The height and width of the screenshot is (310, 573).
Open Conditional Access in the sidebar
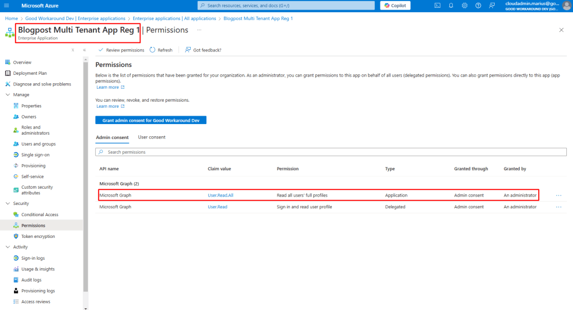point(40,214)
